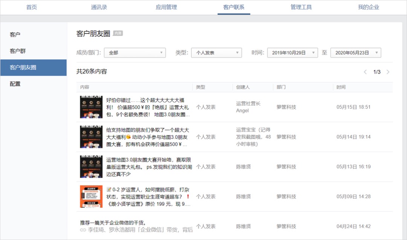Click 时间 column header
407x240 pixels.
[341, 87]
